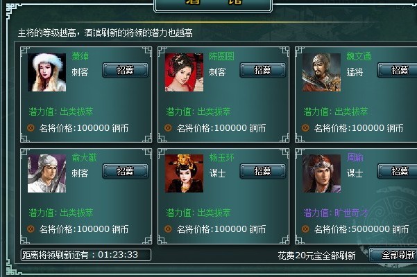
Task: Hit 招募 for 杨玉环
Action: (263, 171)
